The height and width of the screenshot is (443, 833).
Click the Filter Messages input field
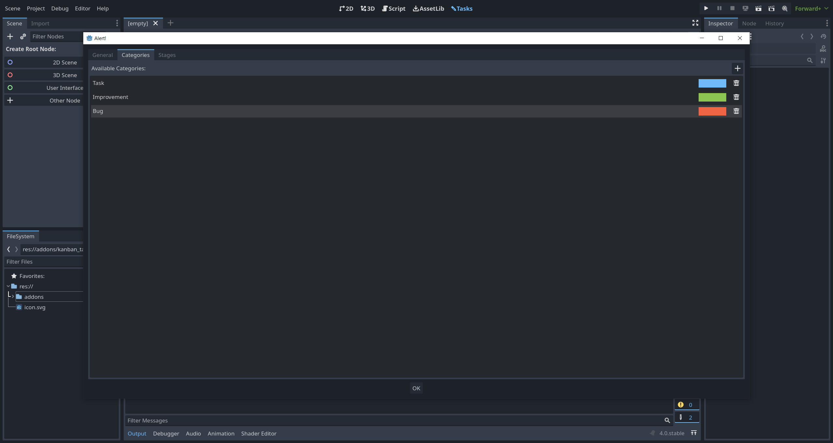coord(390,421)
